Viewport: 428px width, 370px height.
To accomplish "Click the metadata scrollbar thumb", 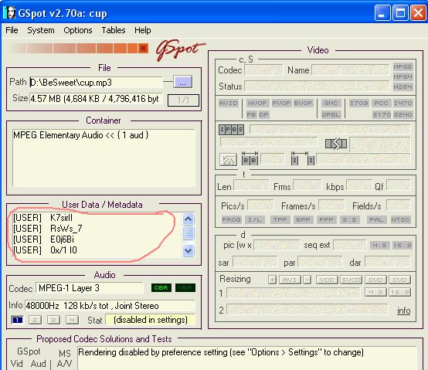I will point(189,233).
